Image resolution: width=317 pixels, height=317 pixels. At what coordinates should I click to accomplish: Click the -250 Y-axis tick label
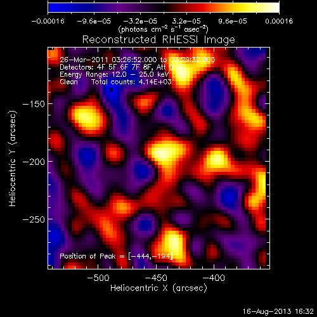click(34, 219)
